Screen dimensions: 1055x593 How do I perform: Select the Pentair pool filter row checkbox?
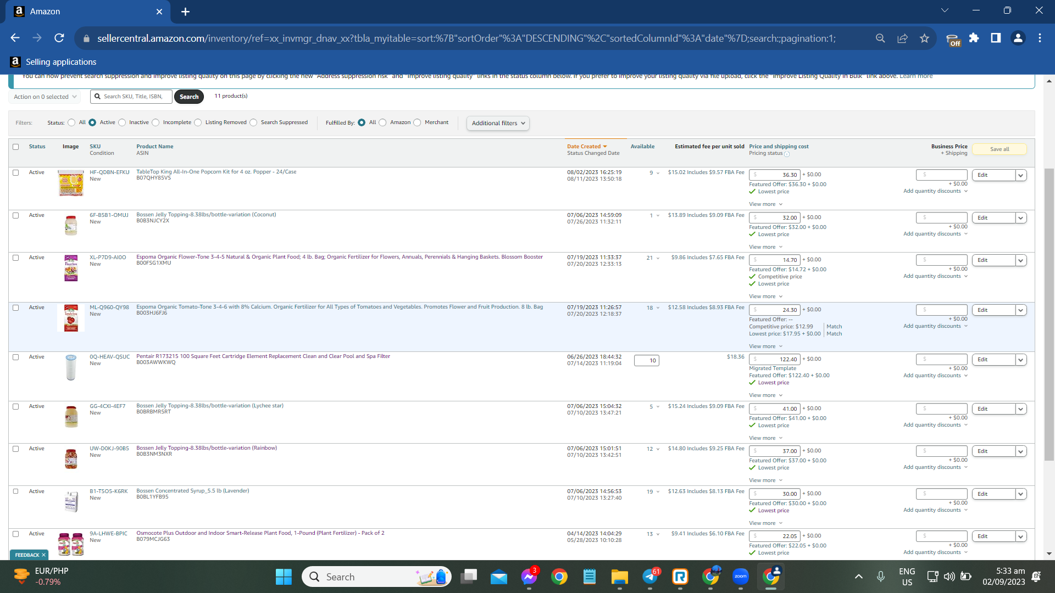16,357
